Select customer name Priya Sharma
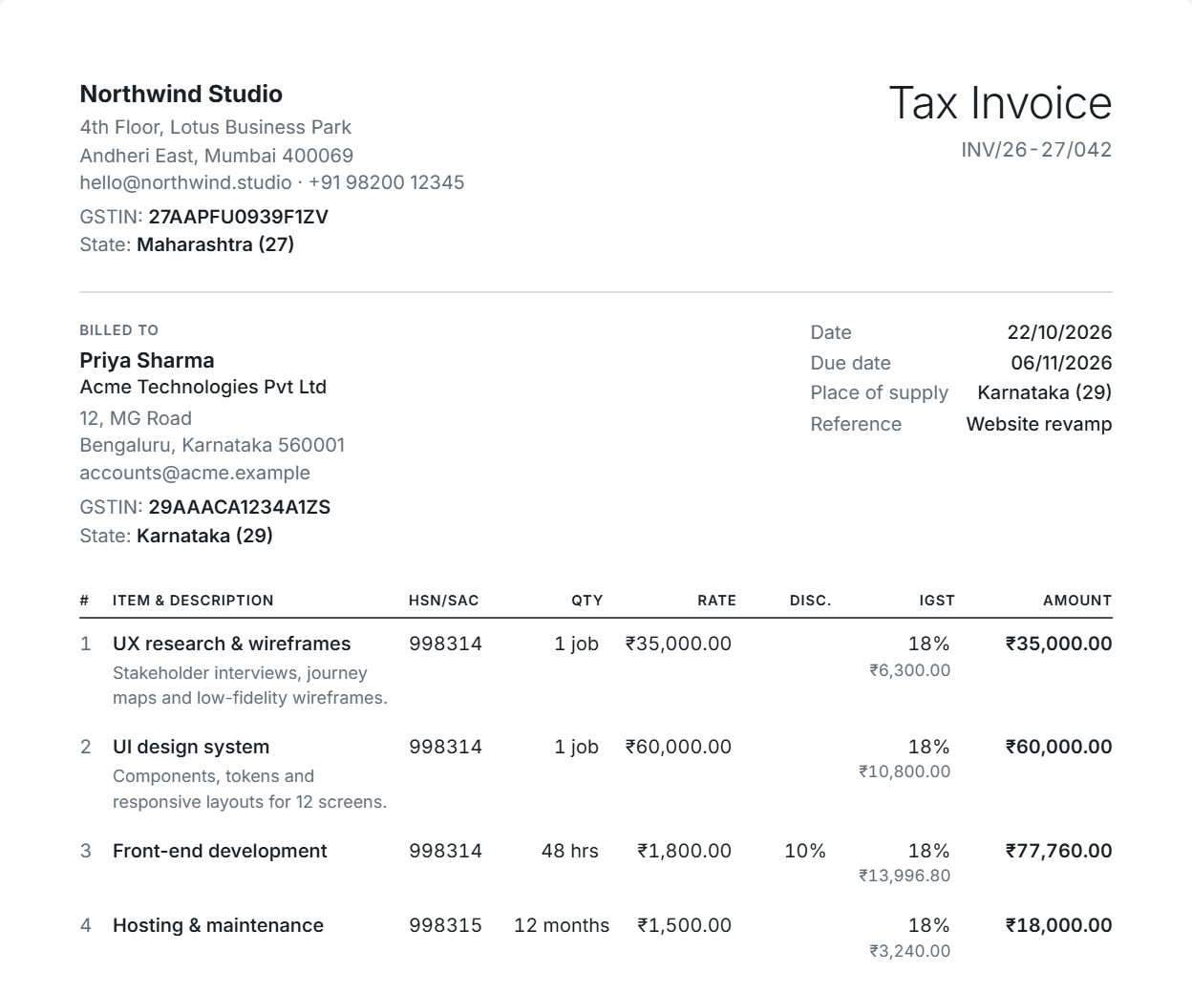Viewport: 1192px width, 993px height. pos(147,360)
